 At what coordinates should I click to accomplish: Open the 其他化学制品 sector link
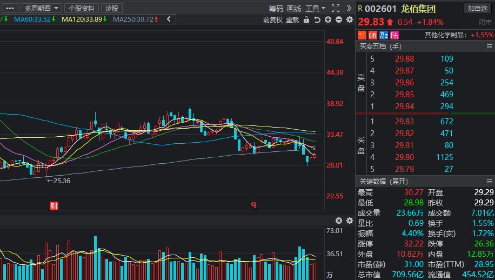coord(445,35)
